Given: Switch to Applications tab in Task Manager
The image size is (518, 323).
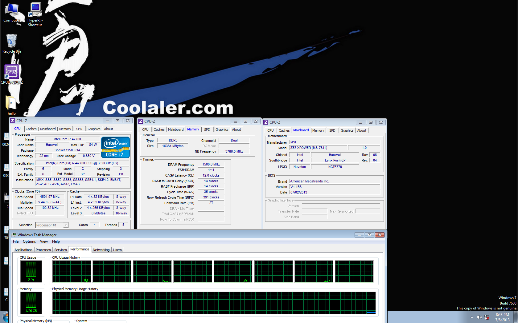Looking at the screenshot, I should click(23, 250).
